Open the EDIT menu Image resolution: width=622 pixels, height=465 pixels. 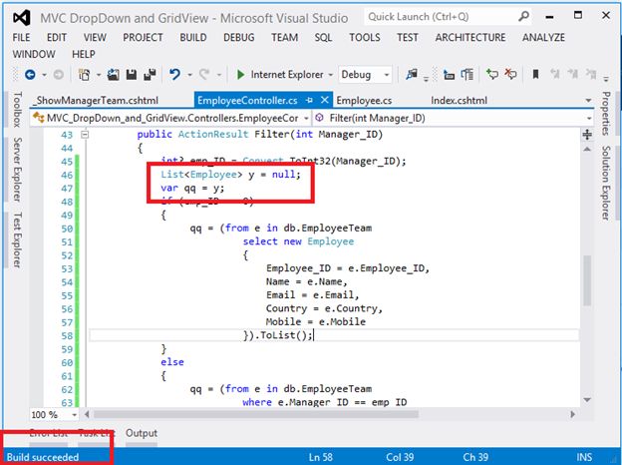(57, 38)
